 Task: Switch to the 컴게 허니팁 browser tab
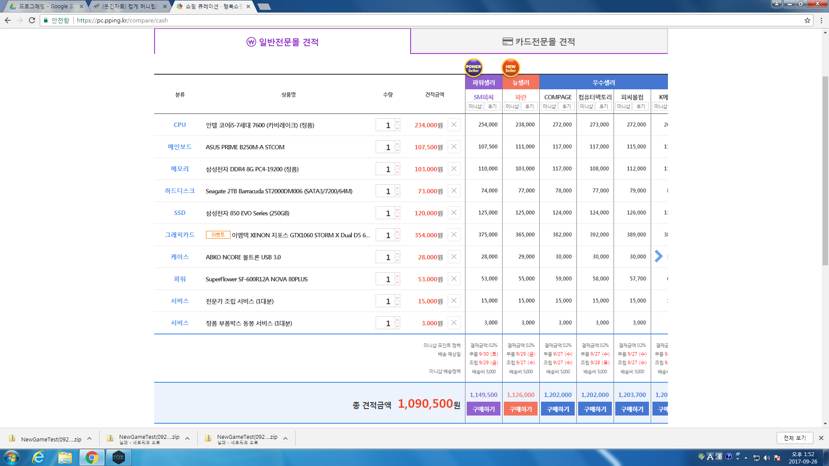tap(130, 6)
